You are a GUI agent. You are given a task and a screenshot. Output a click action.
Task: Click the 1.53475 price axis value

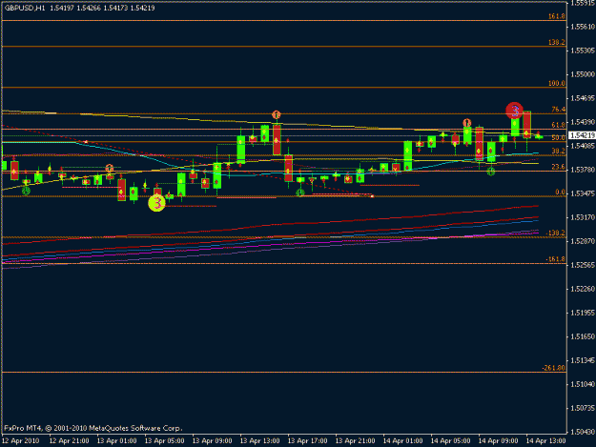coord(583,193)
